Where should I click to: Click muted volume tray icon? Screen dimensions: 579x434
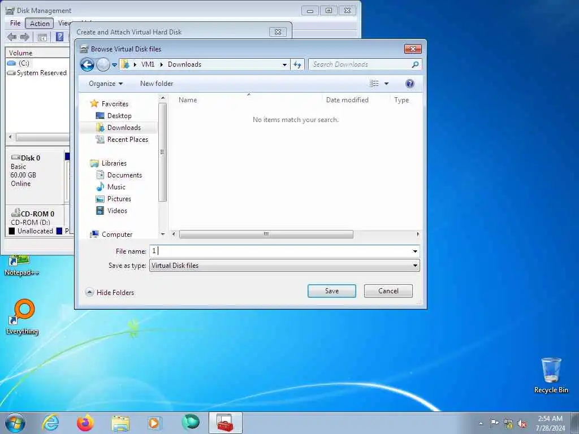click(522, 424)
